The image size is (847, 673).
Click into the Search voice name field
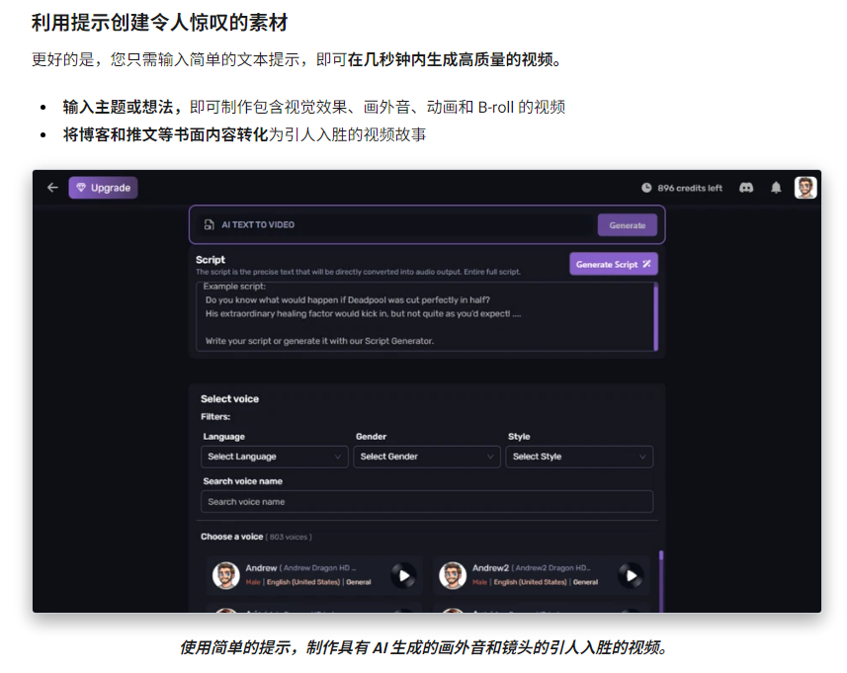(427, 502)
